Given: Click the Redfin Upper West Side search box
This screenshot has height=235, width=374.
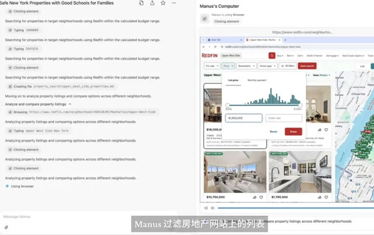Looking at the screenshot, I should click(x=243, y=56).
